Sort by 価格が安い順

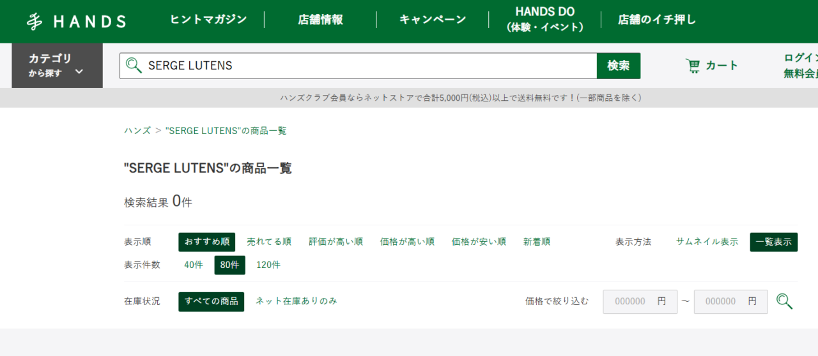click(x=479, y=242)
